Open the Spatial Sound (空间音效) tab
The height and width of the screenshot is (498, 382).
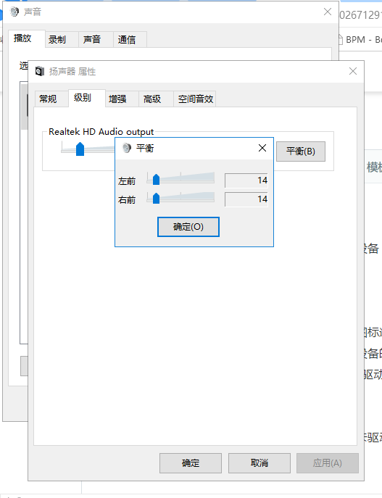tap(195, 99)
